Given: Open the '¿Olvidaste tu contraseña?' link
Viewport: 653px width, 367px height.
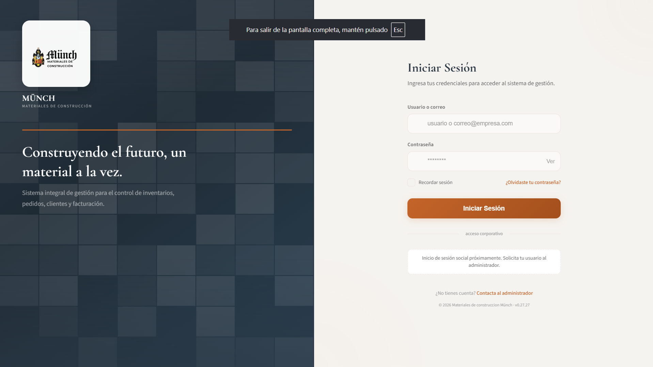Looking at the screenshot, I should [x=533, y=182].
